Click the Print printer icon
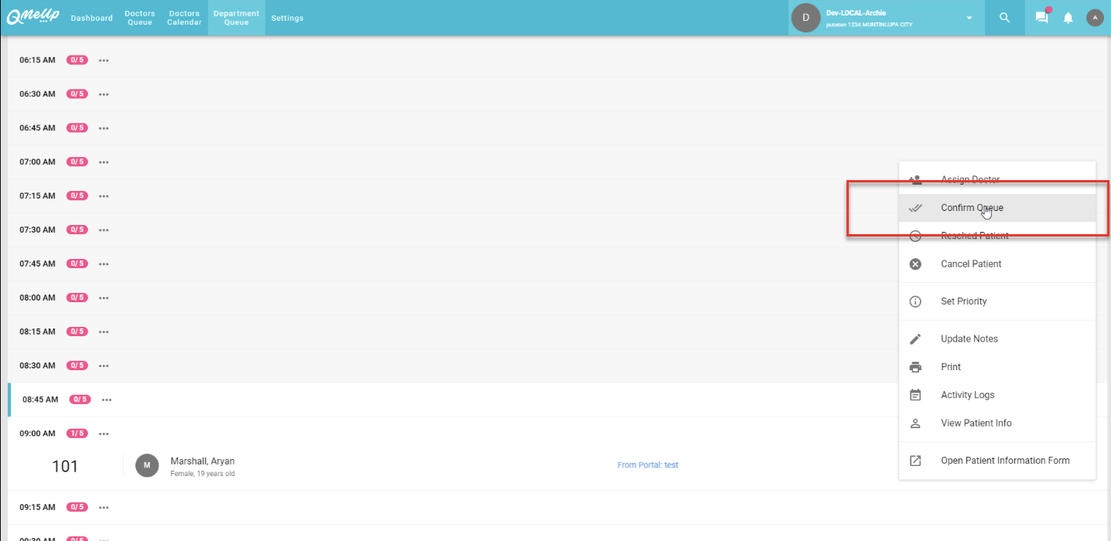Viewport: 1111px width, 541px height. 915,367
